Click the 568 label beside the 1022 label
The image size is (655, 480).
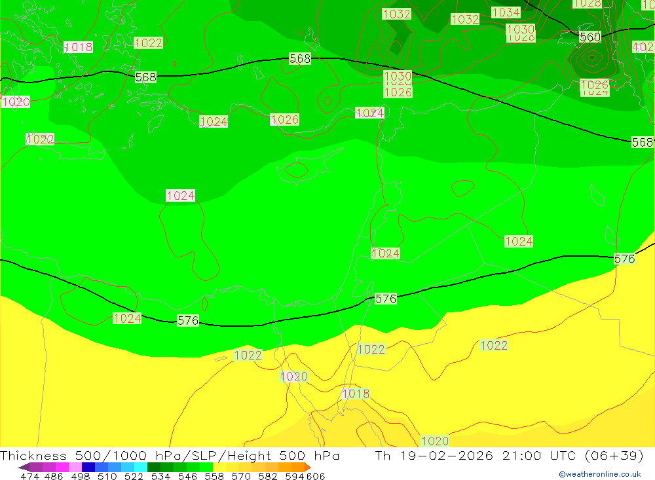pos(146,77)
